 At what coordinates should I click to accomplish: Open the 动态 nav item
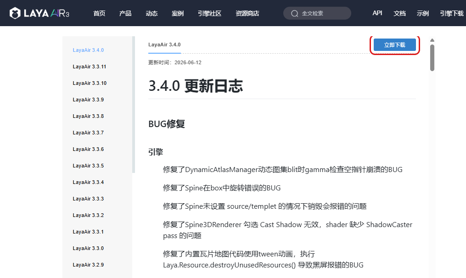click(152, 13)
